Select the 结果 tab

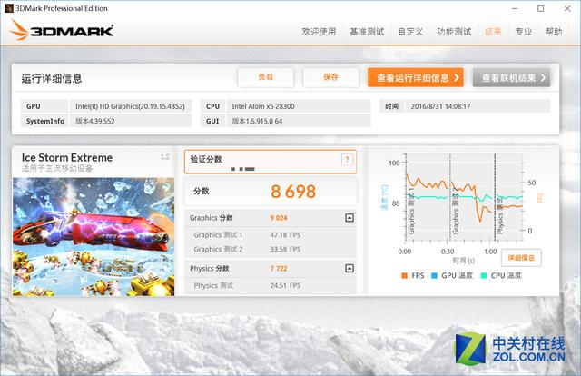point(493,32)
